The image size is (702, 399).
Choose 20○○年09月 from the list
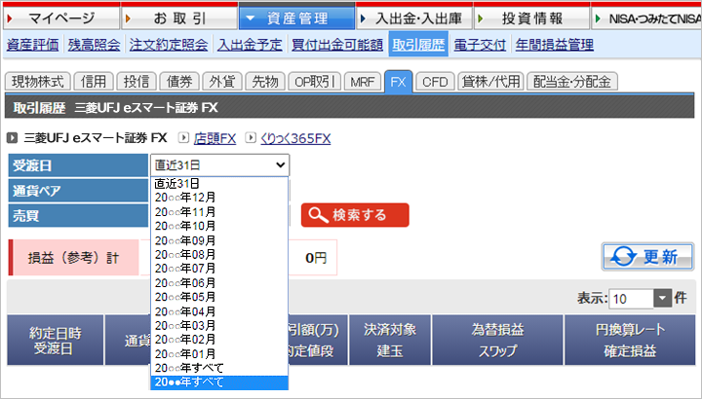(219, 240)
